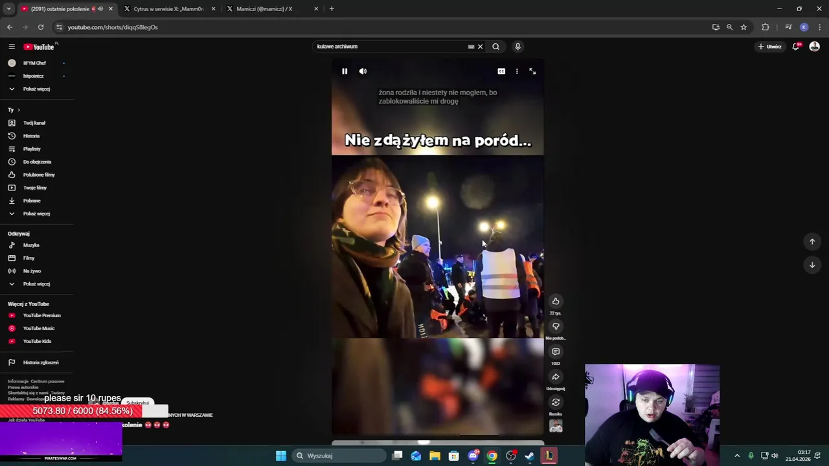Image resolution: width=829 pixels, height=466 pixels.
Task: Open the Chrome zoom control
Action: [x=729, y=27]
